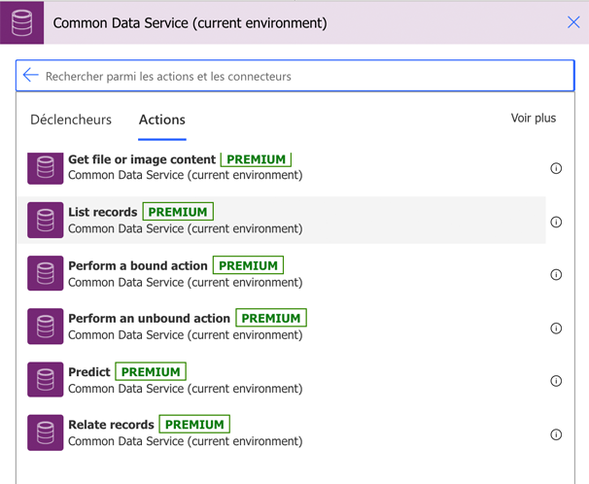The width and height of the screenshot is (589, 484).
Task: Show info for Predict action
Action: point(556,381)
